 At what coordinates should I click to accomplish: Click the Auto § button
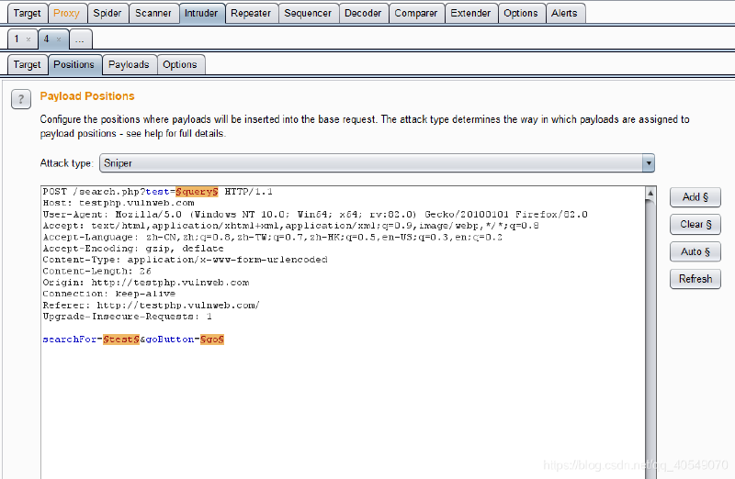pyautogui.click(x=695, y=251)
